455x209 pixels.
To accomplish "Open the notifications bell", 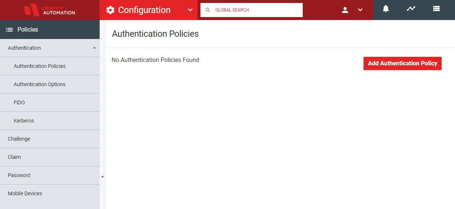I will coord(386,9).
